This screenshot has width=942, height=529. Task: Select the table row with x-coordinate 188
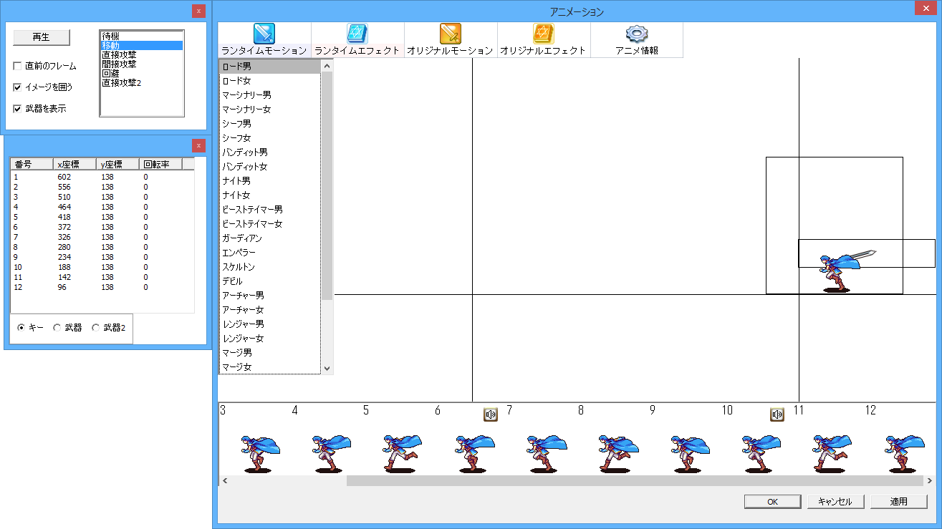[102, 267]
